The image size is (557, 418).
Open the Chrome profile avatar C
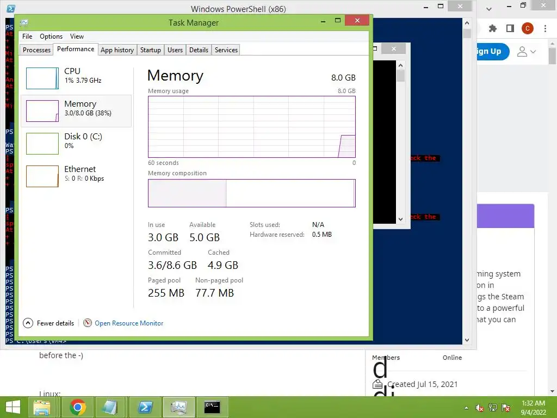point(528,28)
